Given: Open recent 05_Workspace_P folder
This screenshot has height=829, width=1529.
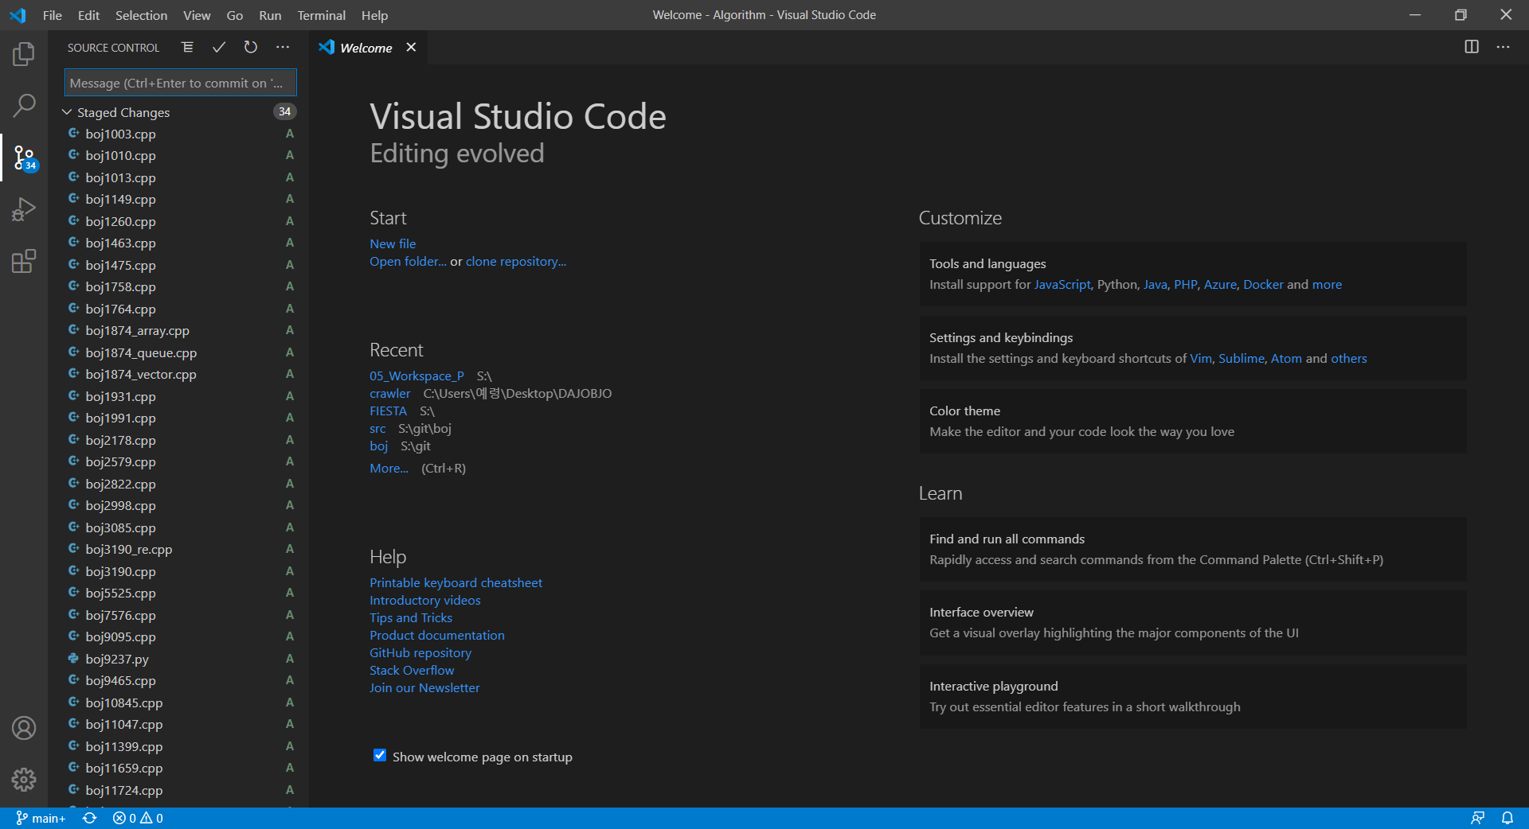Looking at the screenshot, I should pyautogui.click(x=416, y=376).
